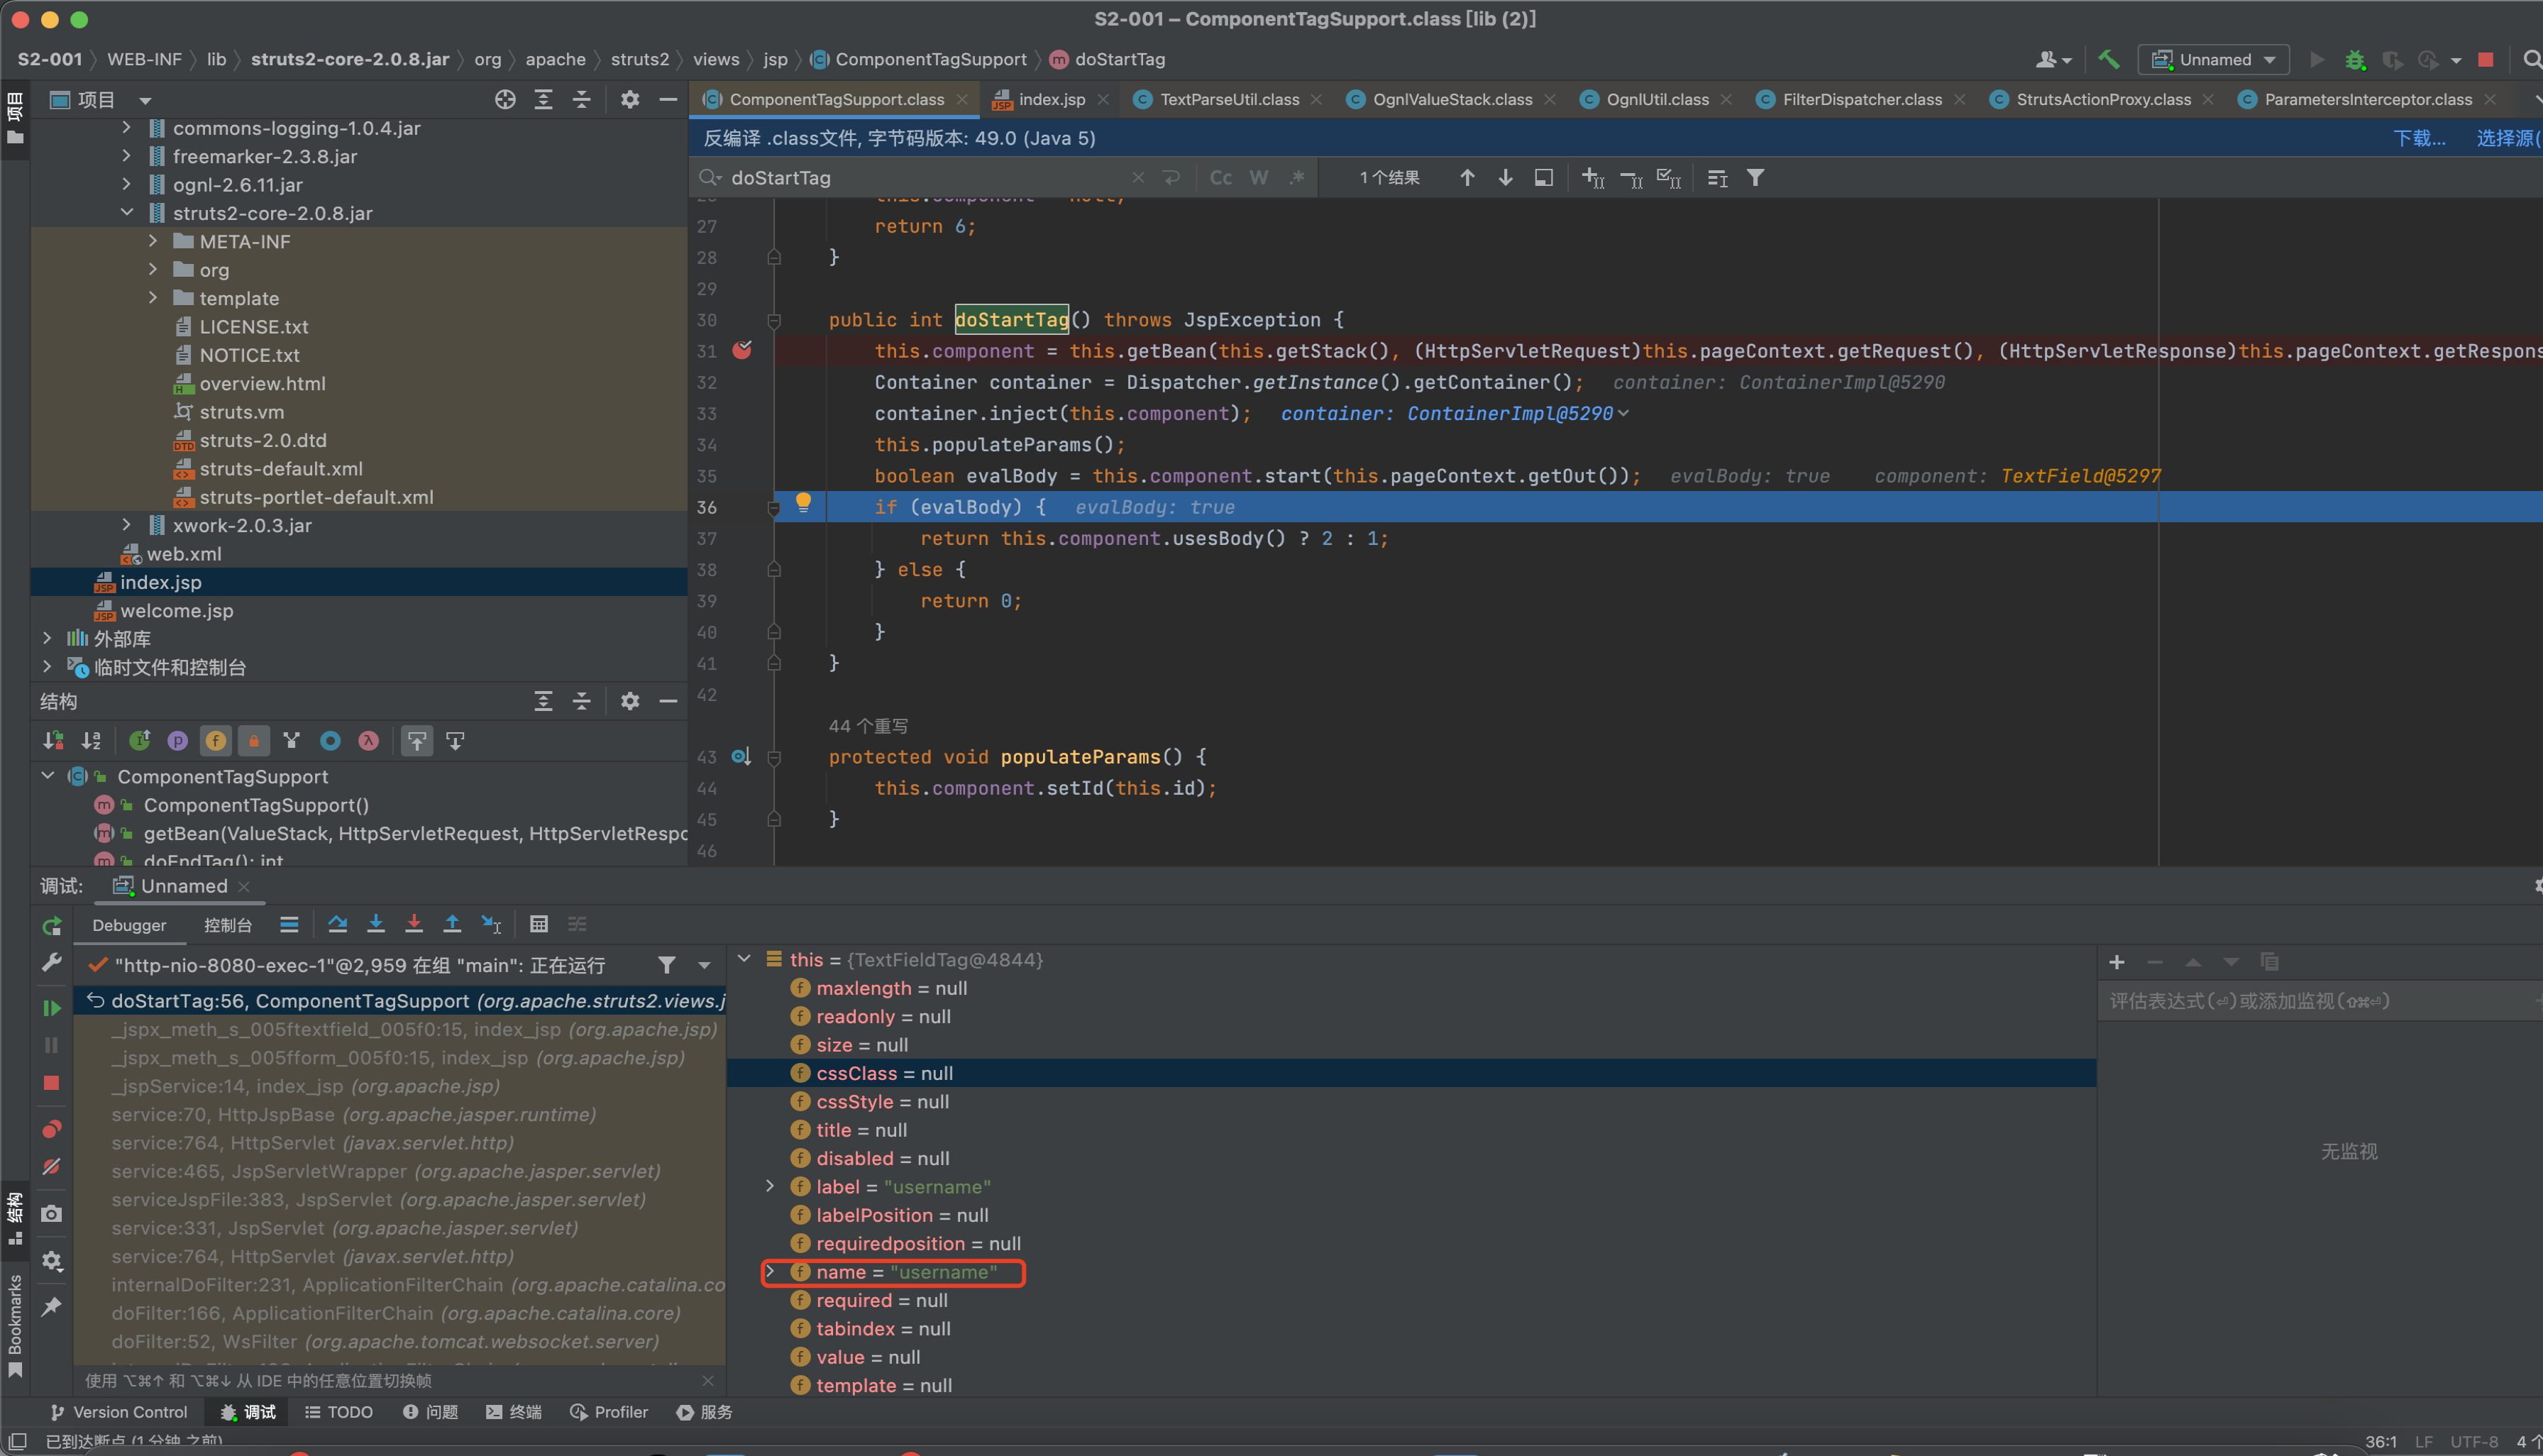
Task: Expand the template folder
Action: pyautogui.click(x=153, y=298)
